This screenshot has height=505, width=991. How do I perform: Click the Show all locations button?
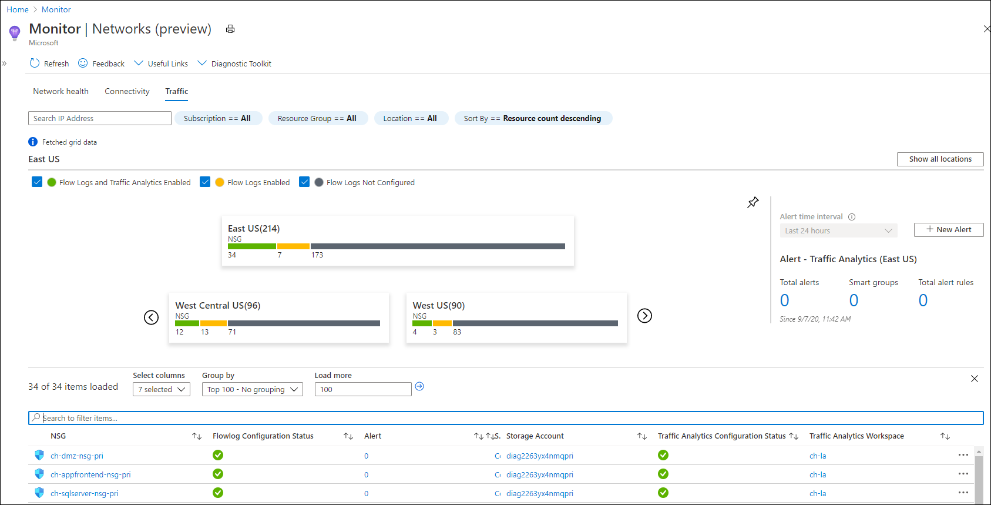click(940, 159)
